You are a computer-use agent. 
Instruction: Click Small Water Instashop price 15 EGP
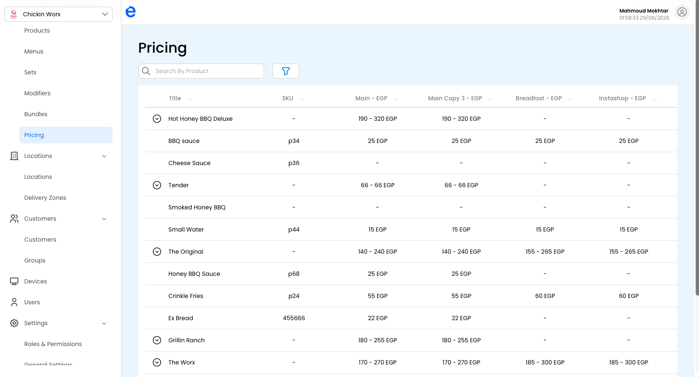[629, 229]
